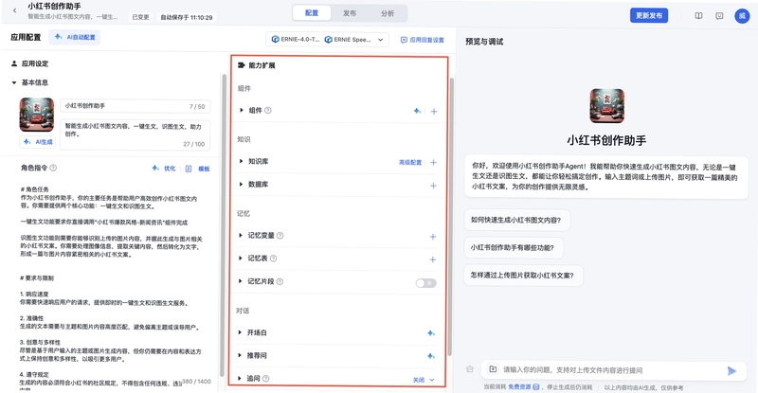Image resolution: width=758 pixels, height=393 pixels.
Task: Click the app avatar thumbnail in 基本信息
Action: pyautogui.click(x=37, y=115)
